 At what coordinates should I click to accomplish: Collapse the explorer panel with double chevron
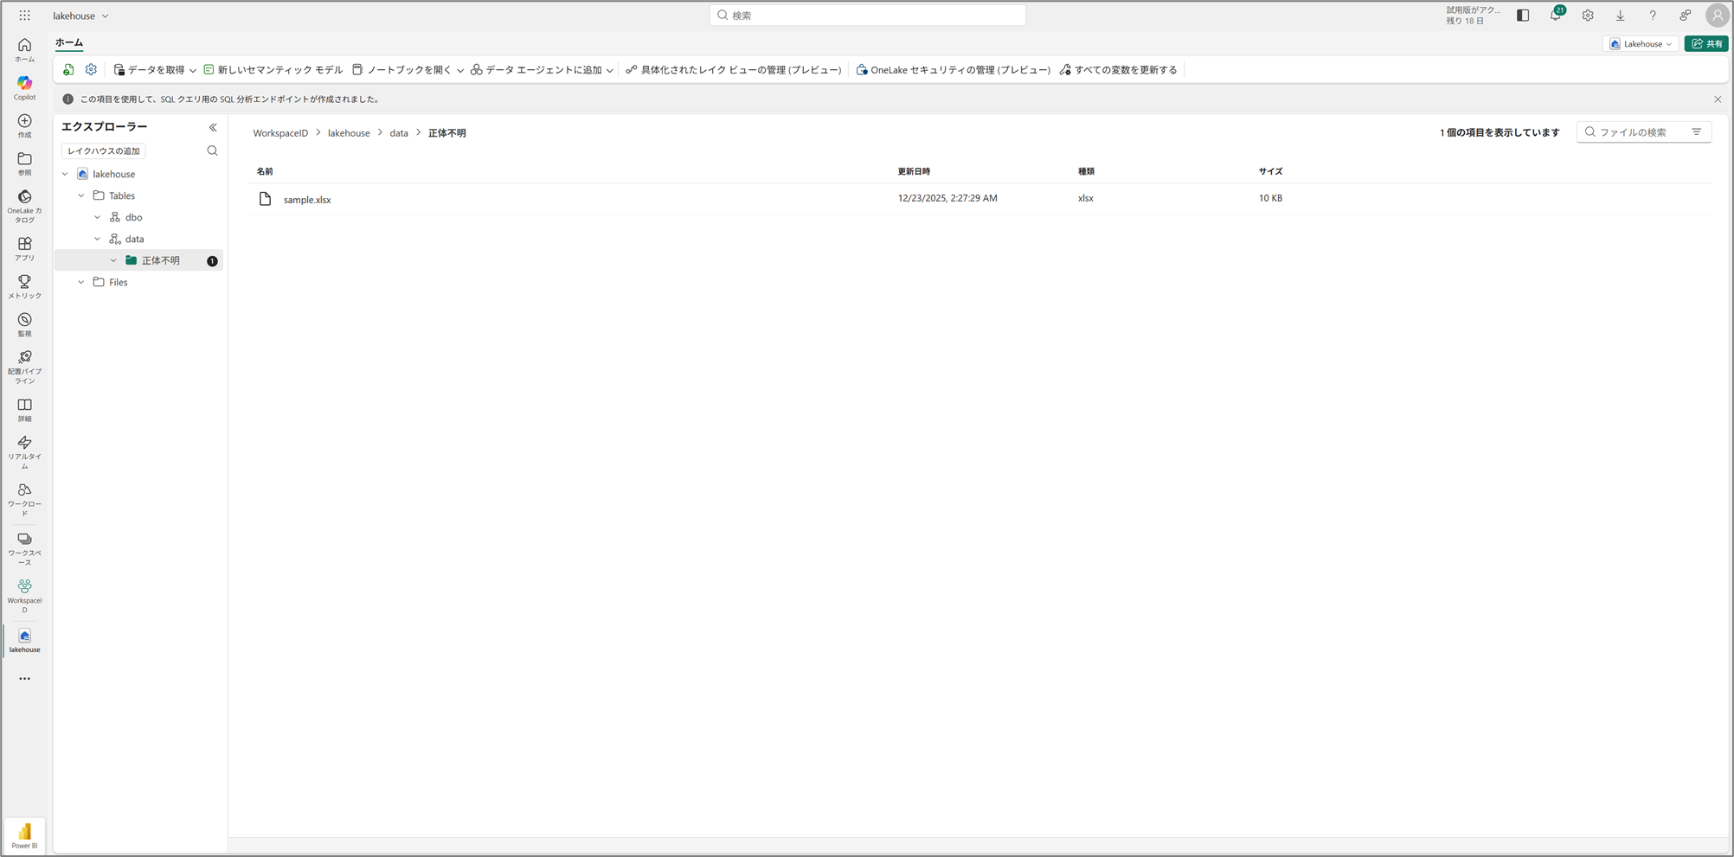(x=213, y=127)
